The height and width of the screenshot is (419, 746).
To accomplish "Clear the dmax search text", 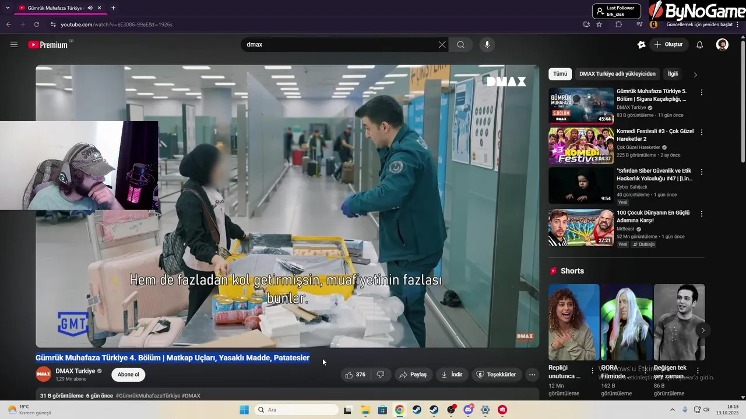I will click(442, 45).
